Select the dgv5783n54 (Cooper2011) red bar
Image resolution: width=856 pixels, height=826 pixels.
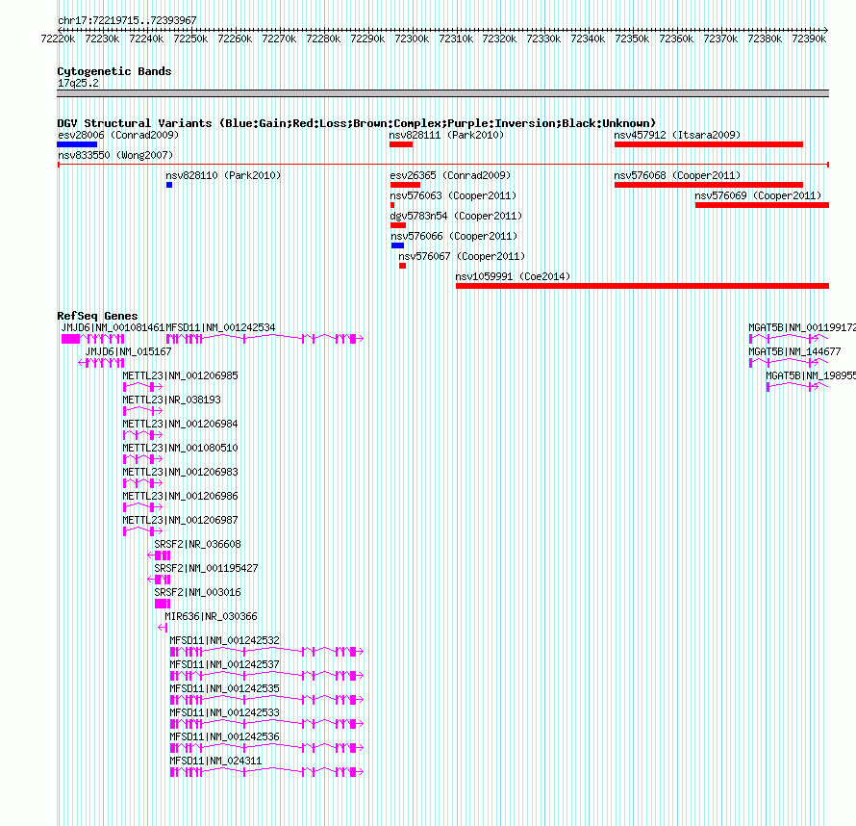point(398,225)
